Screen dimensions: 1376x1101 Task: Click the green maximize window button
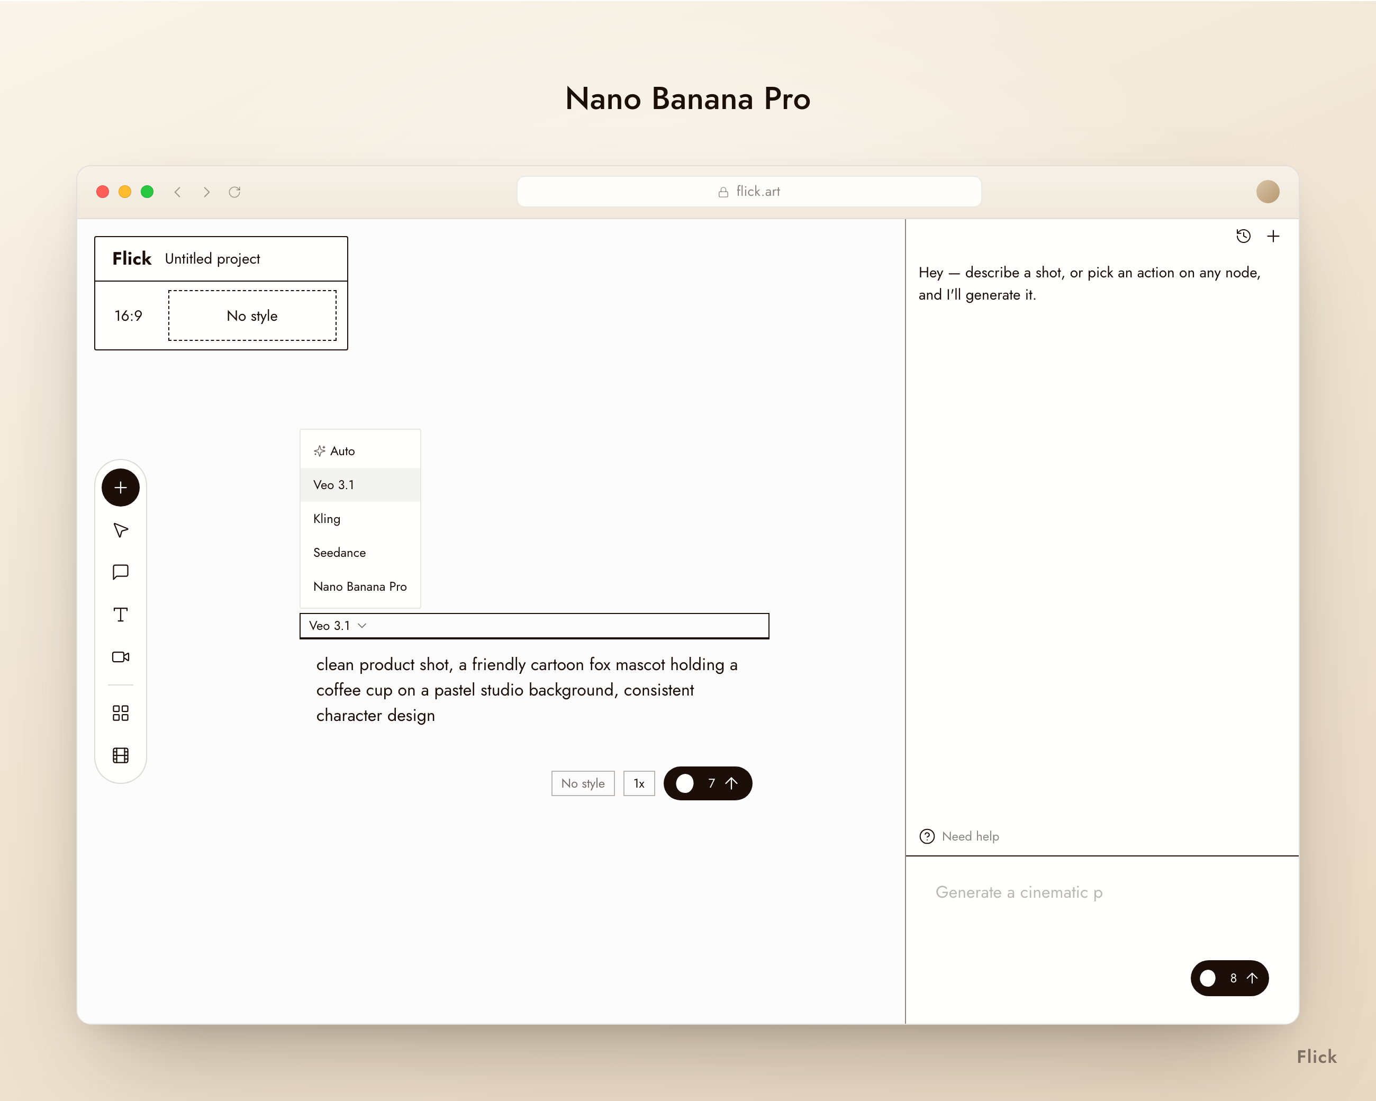coord(148,192)
